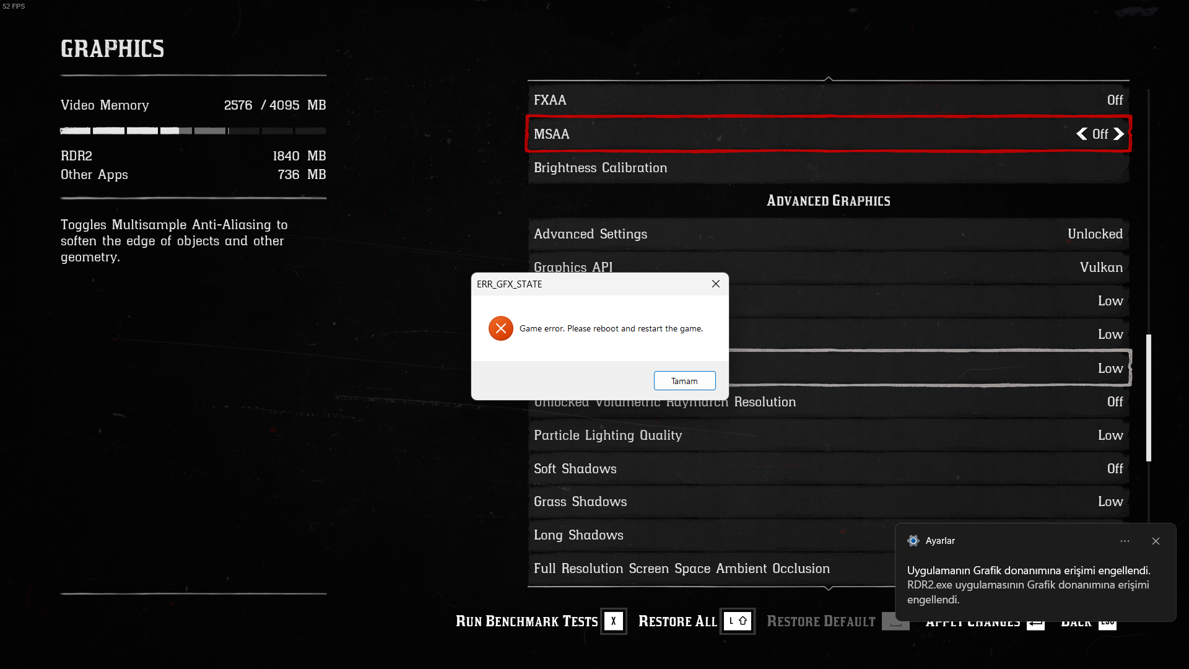The width and height of the screenshot is (1189, 669).
Task: Click MSAA right arrow to increase
Action: (1118, 134)
